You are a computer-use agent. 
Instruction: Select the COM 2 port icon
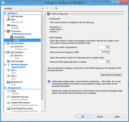click(8, 76)
